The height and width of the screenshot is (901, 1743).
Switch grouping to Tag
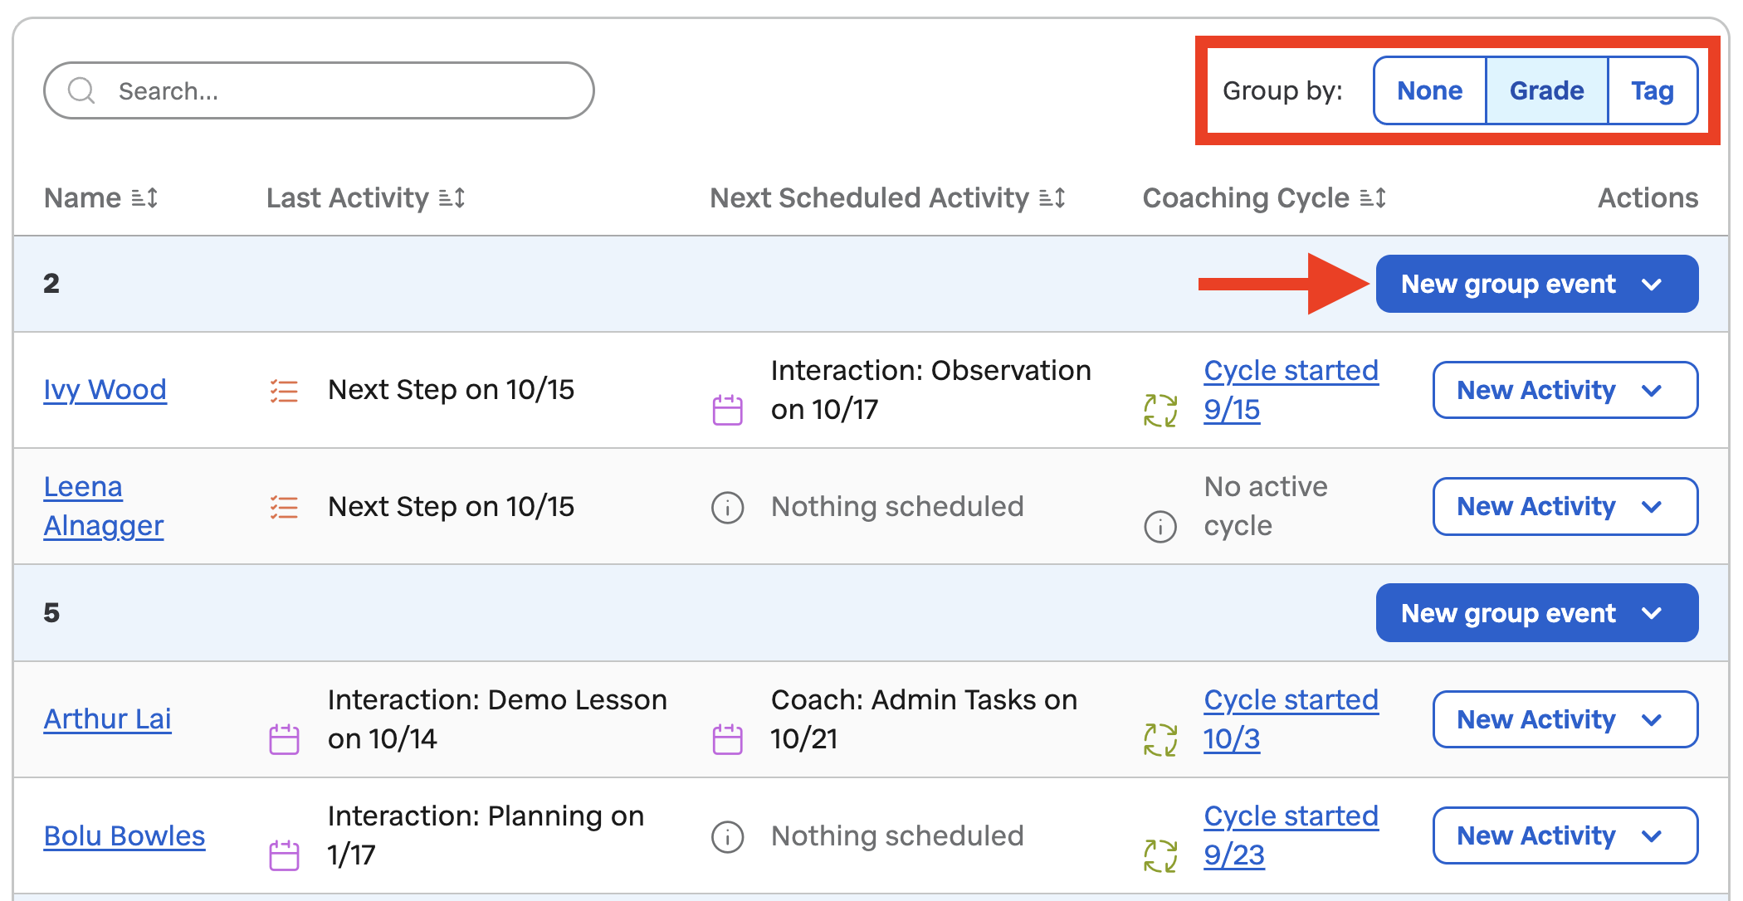(x=1653, y=90)
